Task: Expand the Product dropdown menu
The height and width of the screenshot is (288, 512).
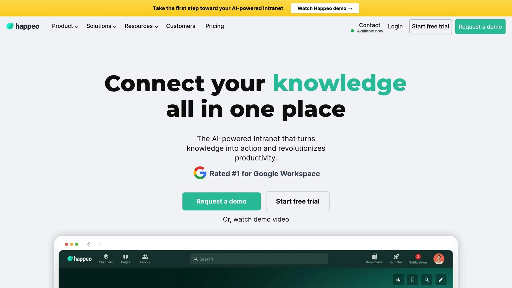Action: coord(65,26)
